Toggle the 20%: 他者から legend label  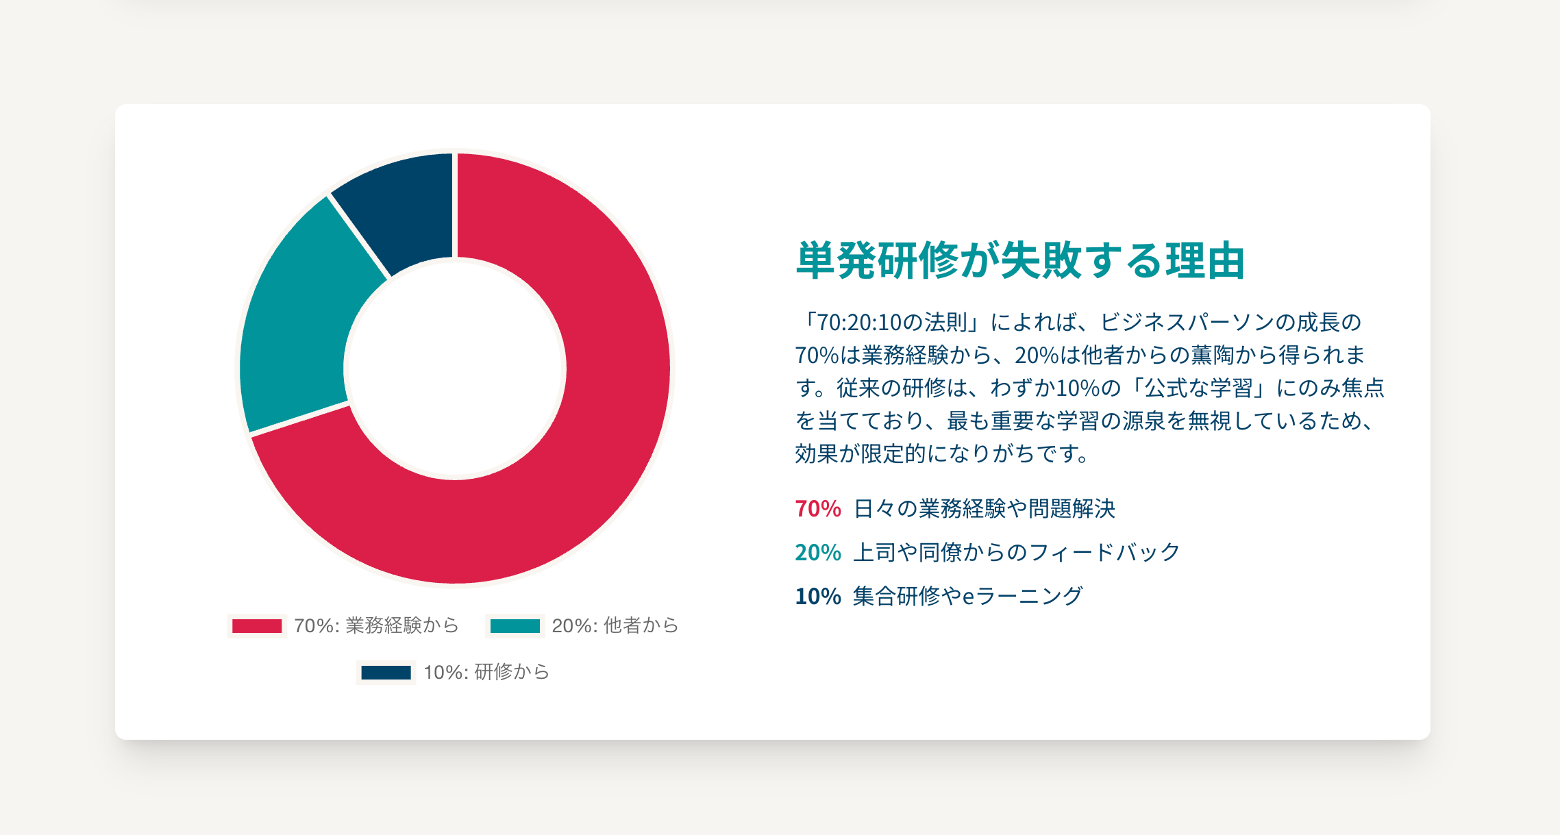point(615,626)
